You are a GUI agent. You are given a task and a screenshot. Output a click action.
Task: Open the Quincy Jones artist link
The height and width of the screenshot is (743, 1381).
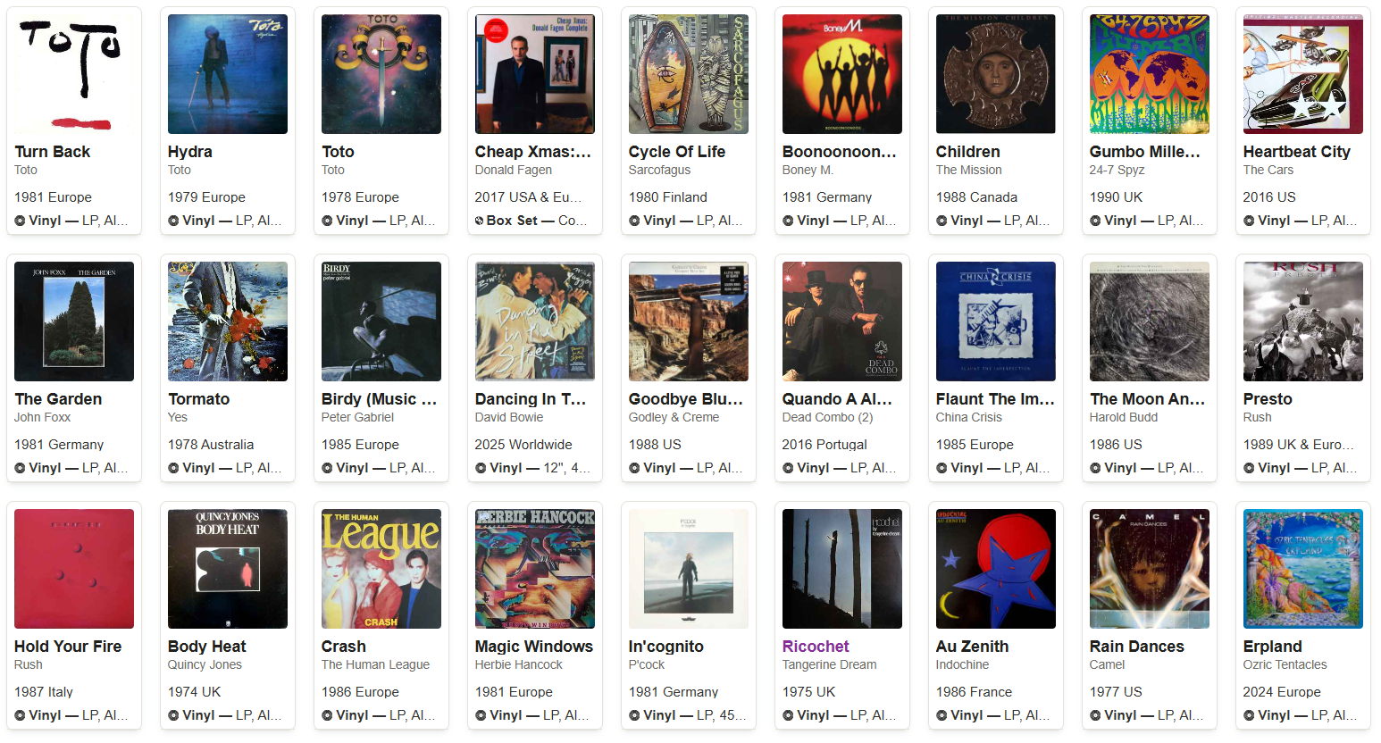pos(205,664)
